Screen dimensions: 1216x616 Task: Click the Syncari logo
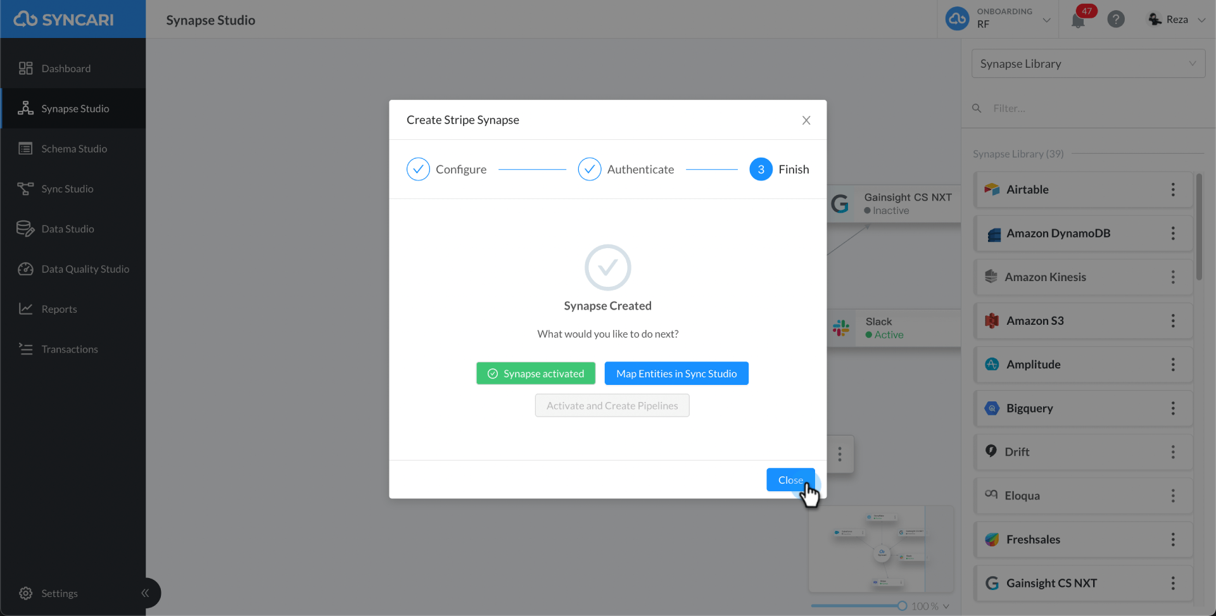click(x=63, y=19)
